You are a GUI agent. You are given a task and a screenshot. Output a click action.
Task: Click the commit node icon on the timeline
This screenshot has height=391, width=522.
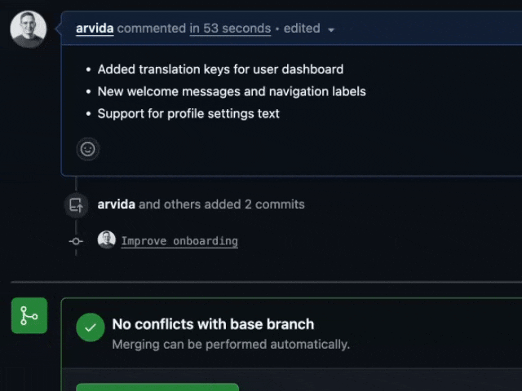coord(76,241)
